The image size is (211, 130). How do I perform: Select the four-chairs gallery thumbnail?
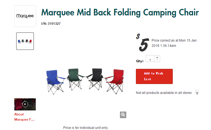(25, 41)
